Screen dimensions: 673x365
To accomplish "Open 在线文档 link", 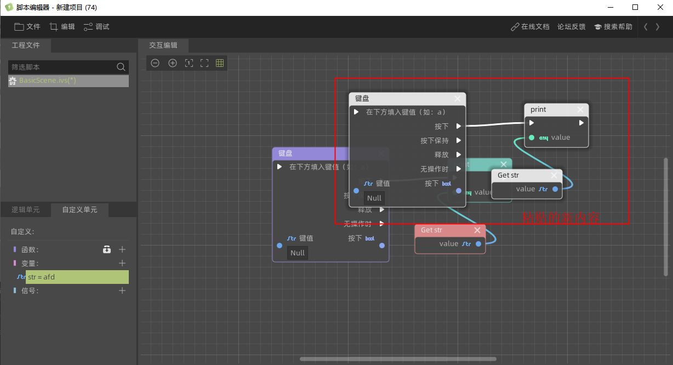I will click(x=529, y=26).
